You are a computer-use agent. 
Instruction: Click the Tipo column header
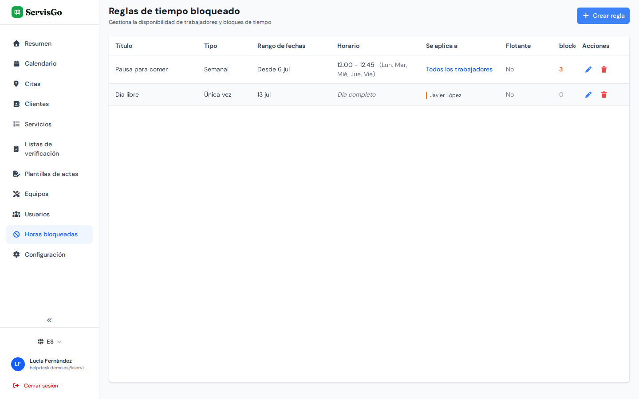(x=210, y=46)
